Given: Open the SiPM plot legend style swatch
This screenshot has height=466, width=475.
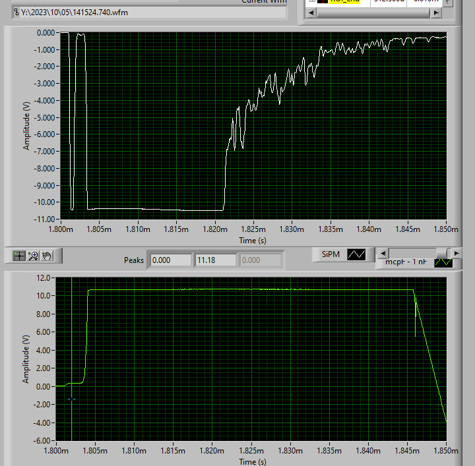Looking at the screenshot, I should pyautogui.click(x=356, y=254).
